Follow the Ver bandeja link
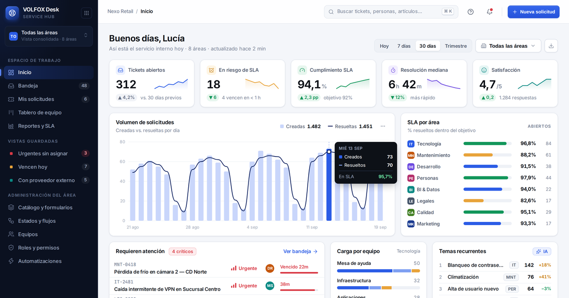The image size is (569, 298). 301,251
